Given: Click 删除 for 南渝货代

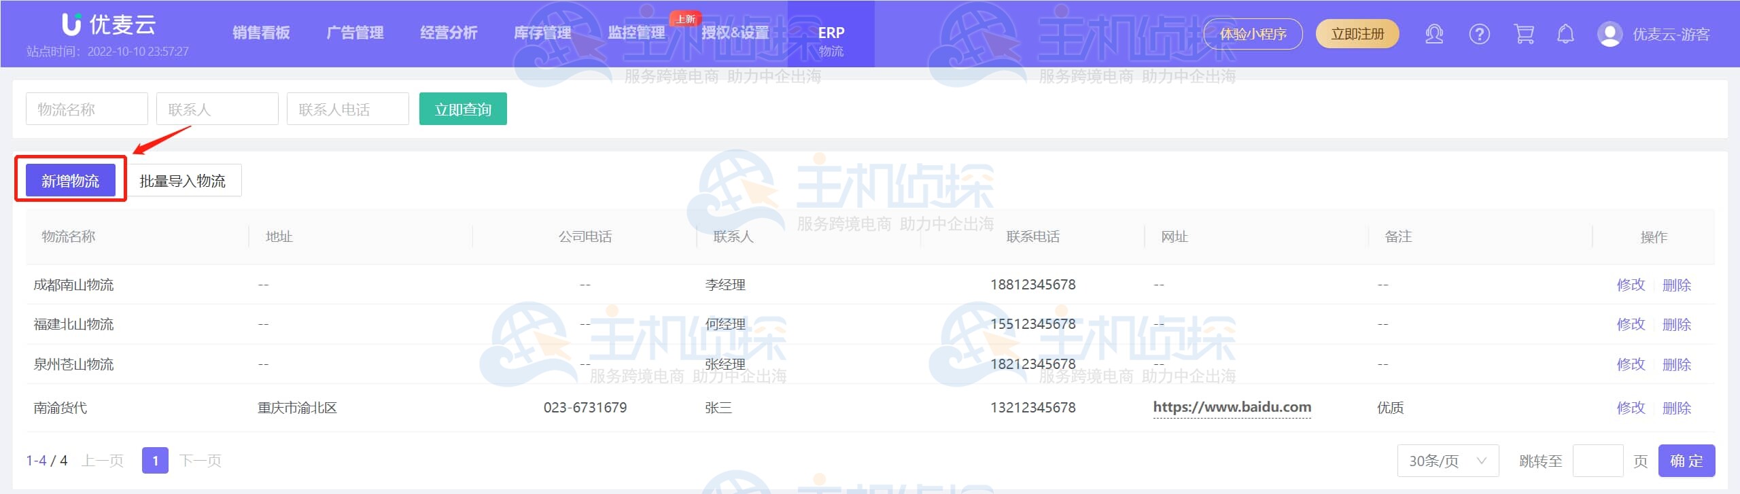Looking at the screenshot, I should 1677,408.
